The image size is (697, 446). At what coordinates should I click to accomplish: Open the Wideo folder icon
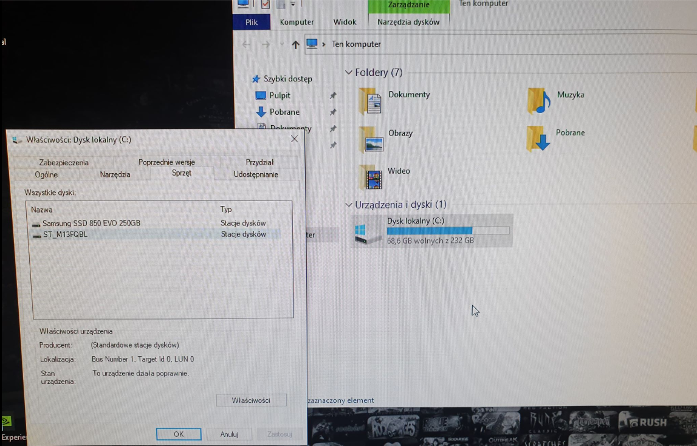click(x=371, y=177)
